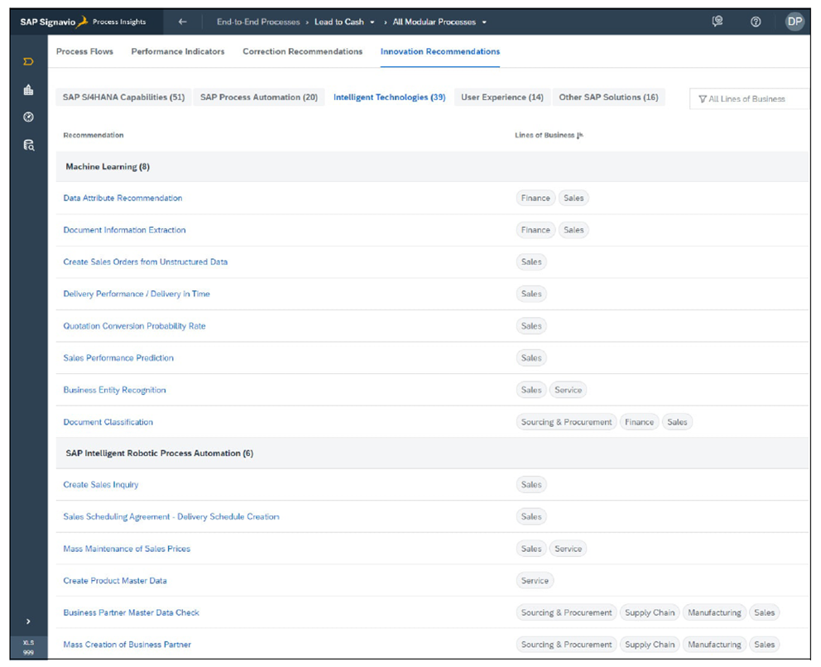
Task: Toggle the Sales tag beside Create Sales Inquiry
Action: click(x=531, y=484)
